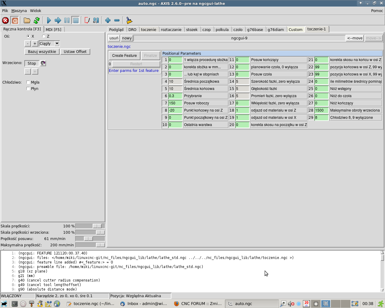Open the calendar tray icon showing 20
Viewport: 385px width, 308px height.
pos(306,304)
